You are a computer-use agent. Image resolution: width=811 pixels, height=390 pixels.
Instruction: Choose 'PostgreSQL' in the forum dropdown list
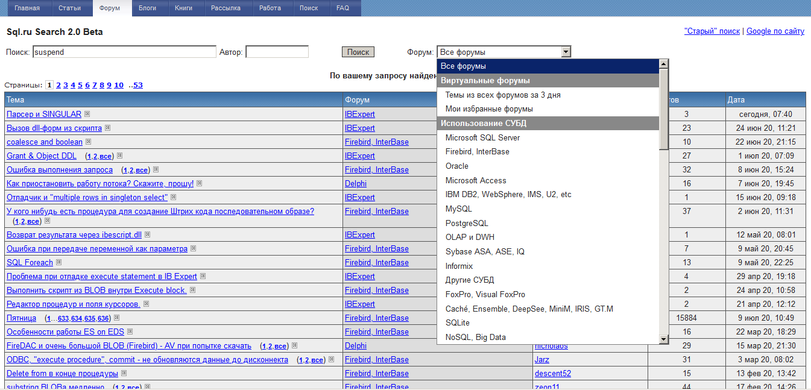pos(467,223)
